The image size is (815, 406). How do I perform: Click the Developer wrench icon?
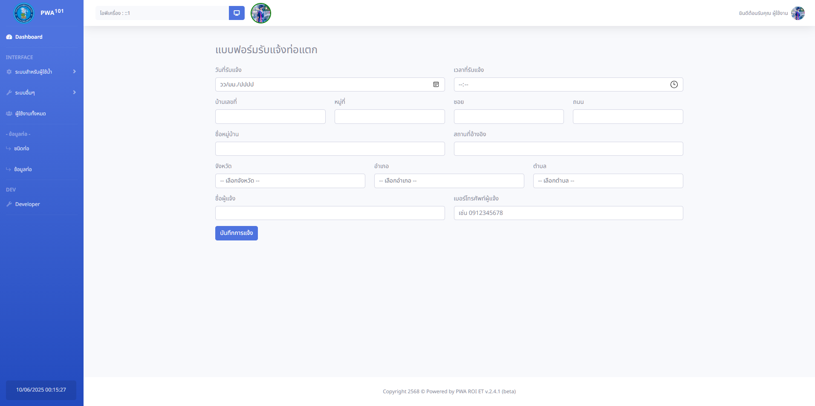[x=9, y=204]
